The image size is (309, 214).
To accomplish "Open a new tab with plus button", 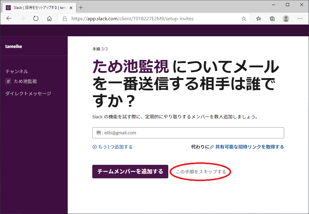I will pos(81,8).
